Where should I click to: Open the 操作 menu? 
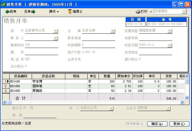click(54, 12)
